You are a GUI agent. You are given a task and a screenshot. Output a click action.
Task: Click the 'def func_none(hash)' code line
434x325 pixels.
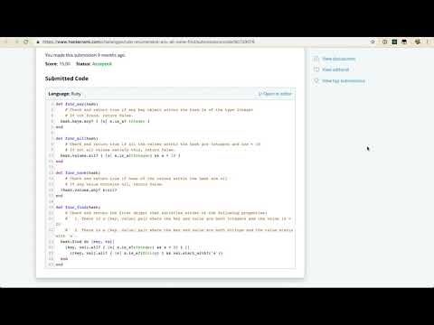78,172
